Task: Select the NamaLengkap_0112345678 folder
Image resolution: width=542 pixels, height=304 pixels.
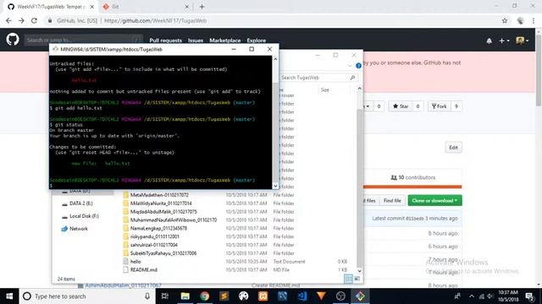Action: (158, 228)
